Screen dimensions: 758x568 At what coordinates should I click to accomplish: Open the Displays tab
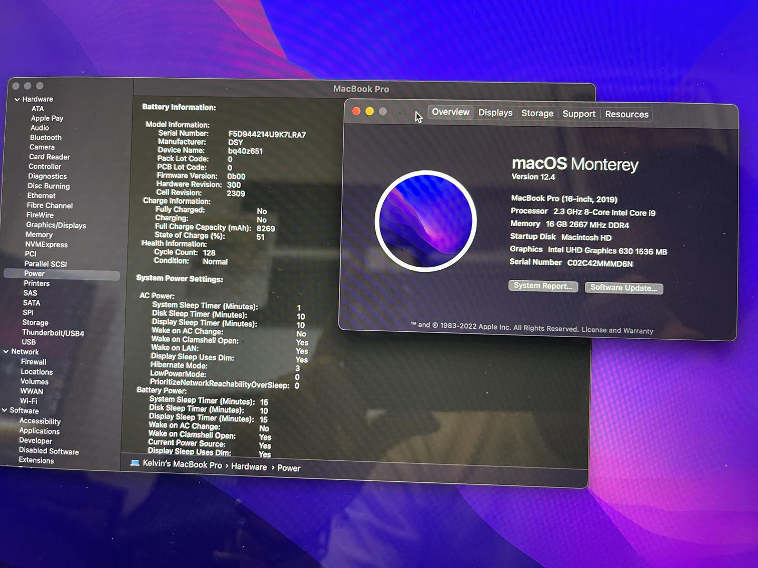(x=495, y=113)
